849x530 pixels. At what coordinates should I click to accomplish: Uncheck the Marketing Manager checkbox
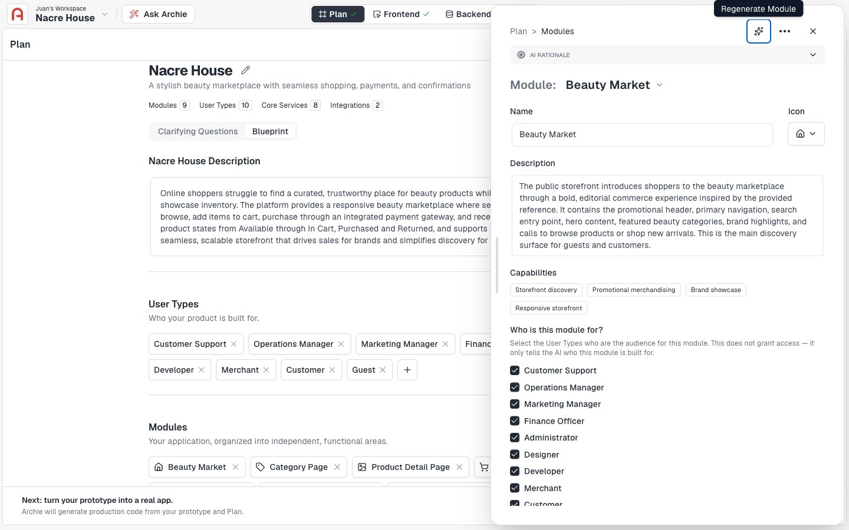point(515,404)
